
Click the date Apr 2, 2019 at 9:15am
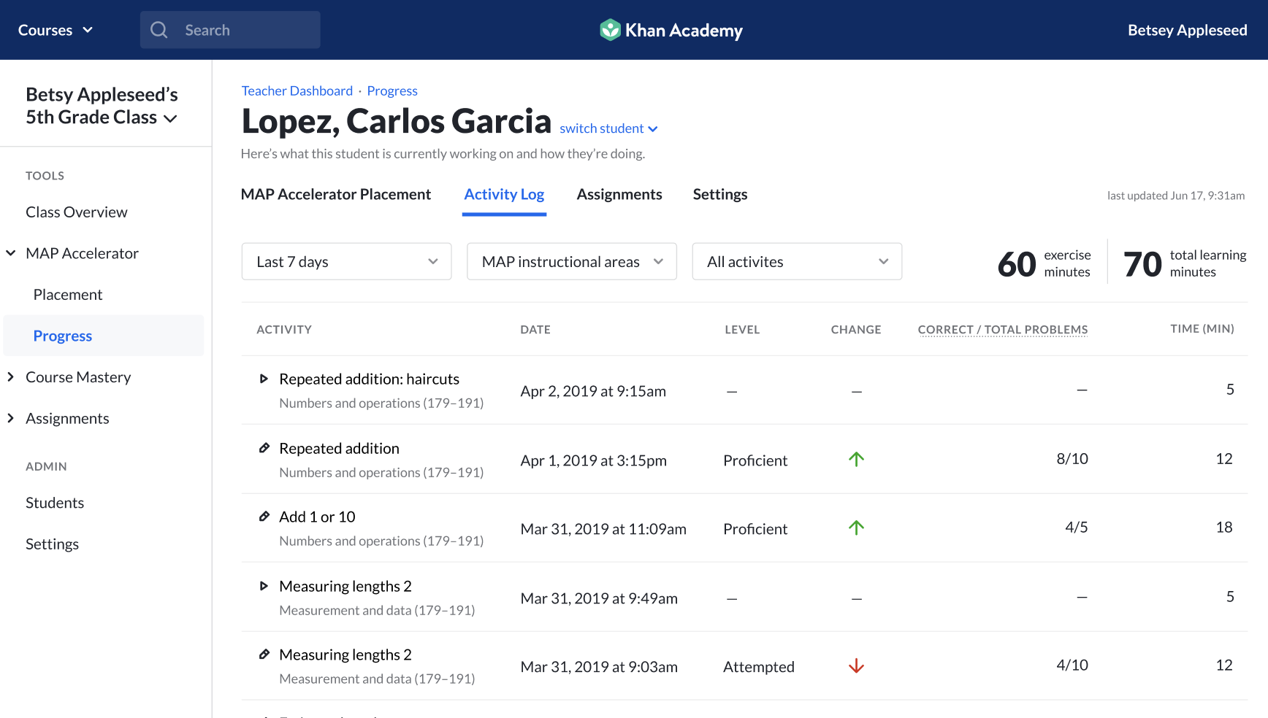click(x=593, y=391)
